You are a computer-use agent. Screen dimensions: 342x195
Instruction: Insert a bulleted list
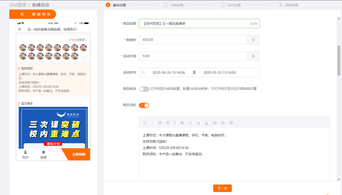[x=223, y=123]
